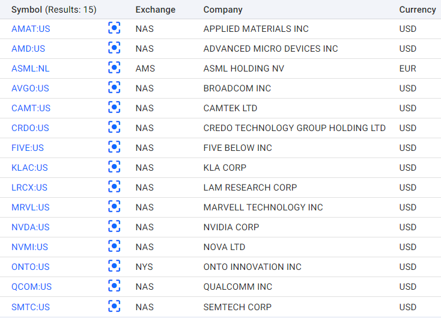The width and height of the screenshot is (441, 318).
Task: Open the NVMI:US symbol link
Action: coord(29,247)
